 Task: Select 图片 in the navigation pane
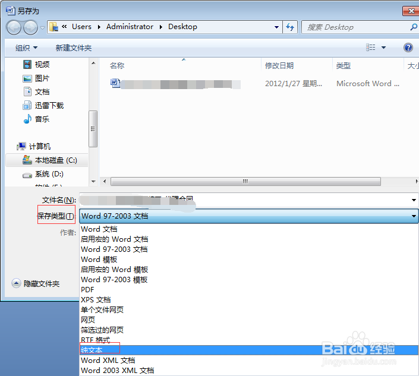36,78
